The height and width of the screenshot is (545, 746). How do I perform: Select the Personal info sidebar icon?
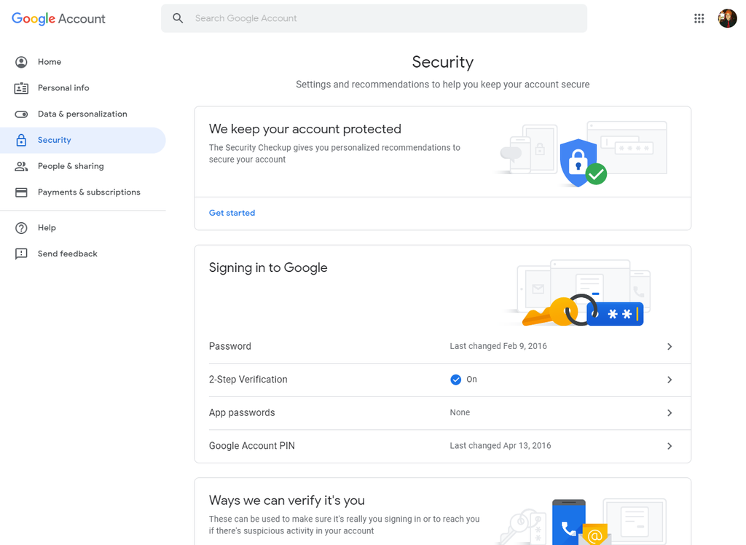(22, 87)
